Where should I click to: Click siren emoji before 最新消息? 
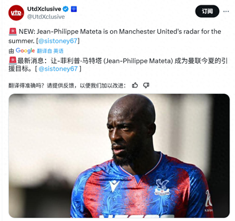[13, 61]
